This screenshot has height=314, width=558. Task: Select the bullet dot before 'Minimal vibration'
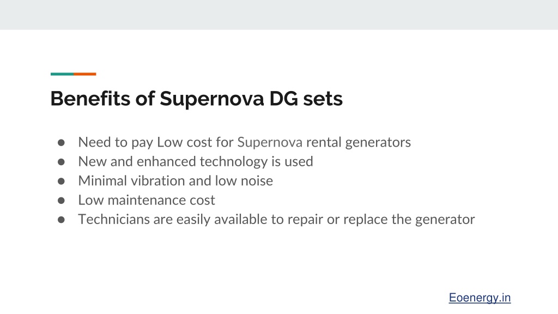(61, 181)
